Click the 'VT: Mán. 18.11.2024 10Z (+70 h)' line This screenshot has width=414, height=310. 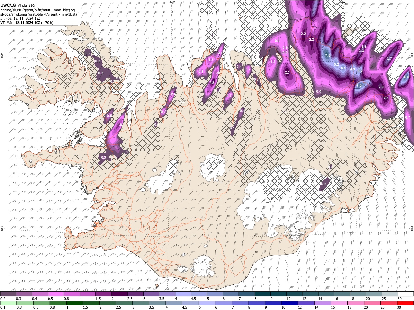(x=27, y=23)
